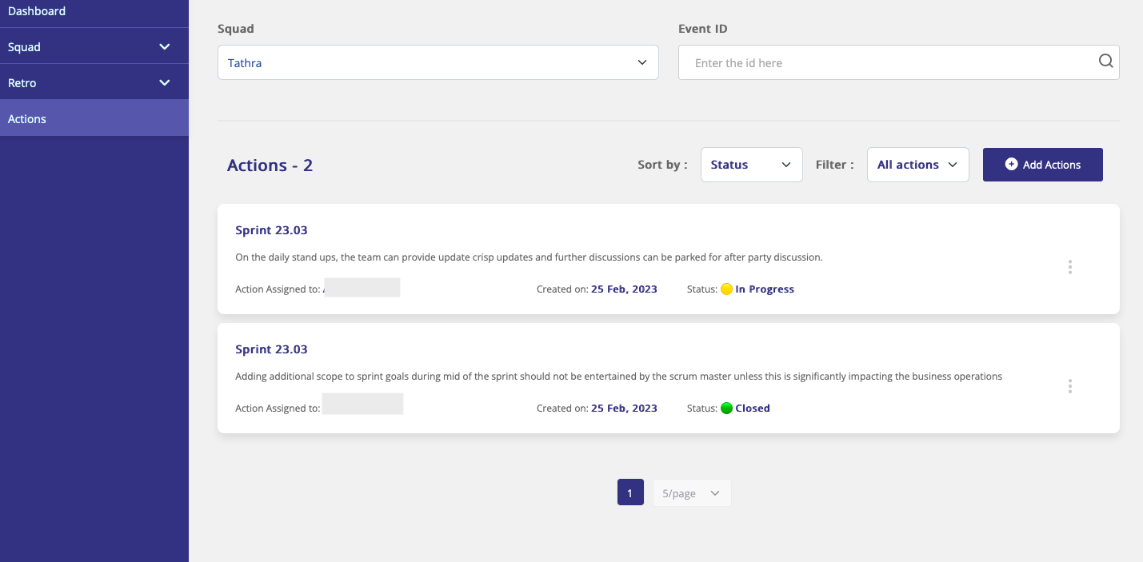The width and height of the screenshot is (1143, 562).
Task: Go to Dashboard in the sidebar
Action: coord(37,11)
